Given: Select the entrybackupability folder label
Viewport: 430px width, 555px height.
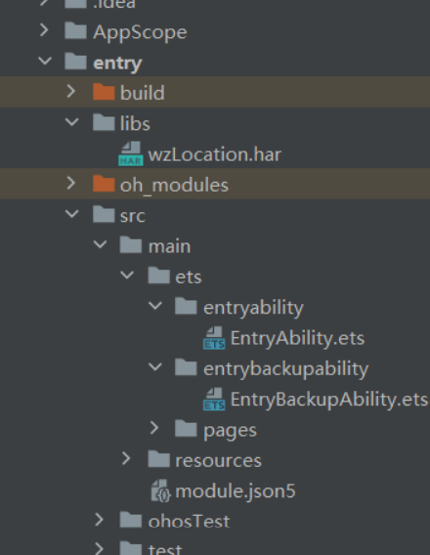Looking at the screenshot, I should [286, 369].
